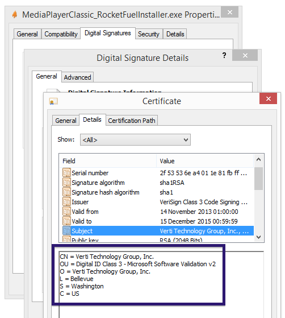This screenshot has height=318, width=285.
Task: Click the highlighted Subject field icon
Action: 66,231
